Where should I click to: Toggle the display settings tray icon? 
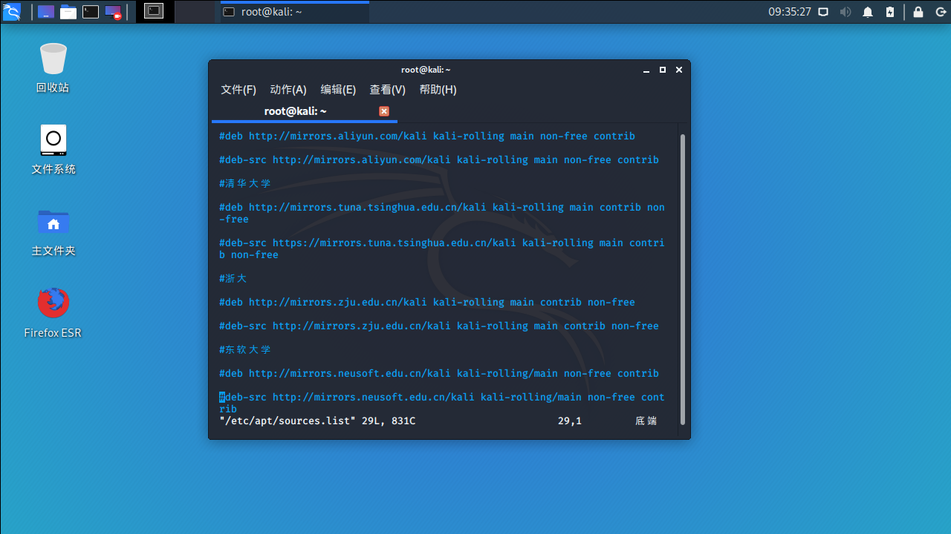(x=822, y=12)
